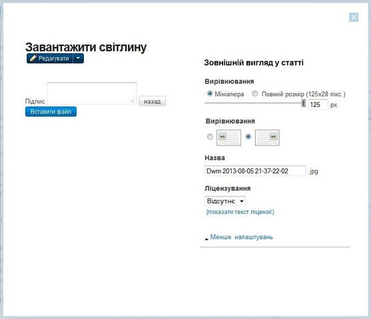Click the thumbnail width slider handle

tap(303, 103)
